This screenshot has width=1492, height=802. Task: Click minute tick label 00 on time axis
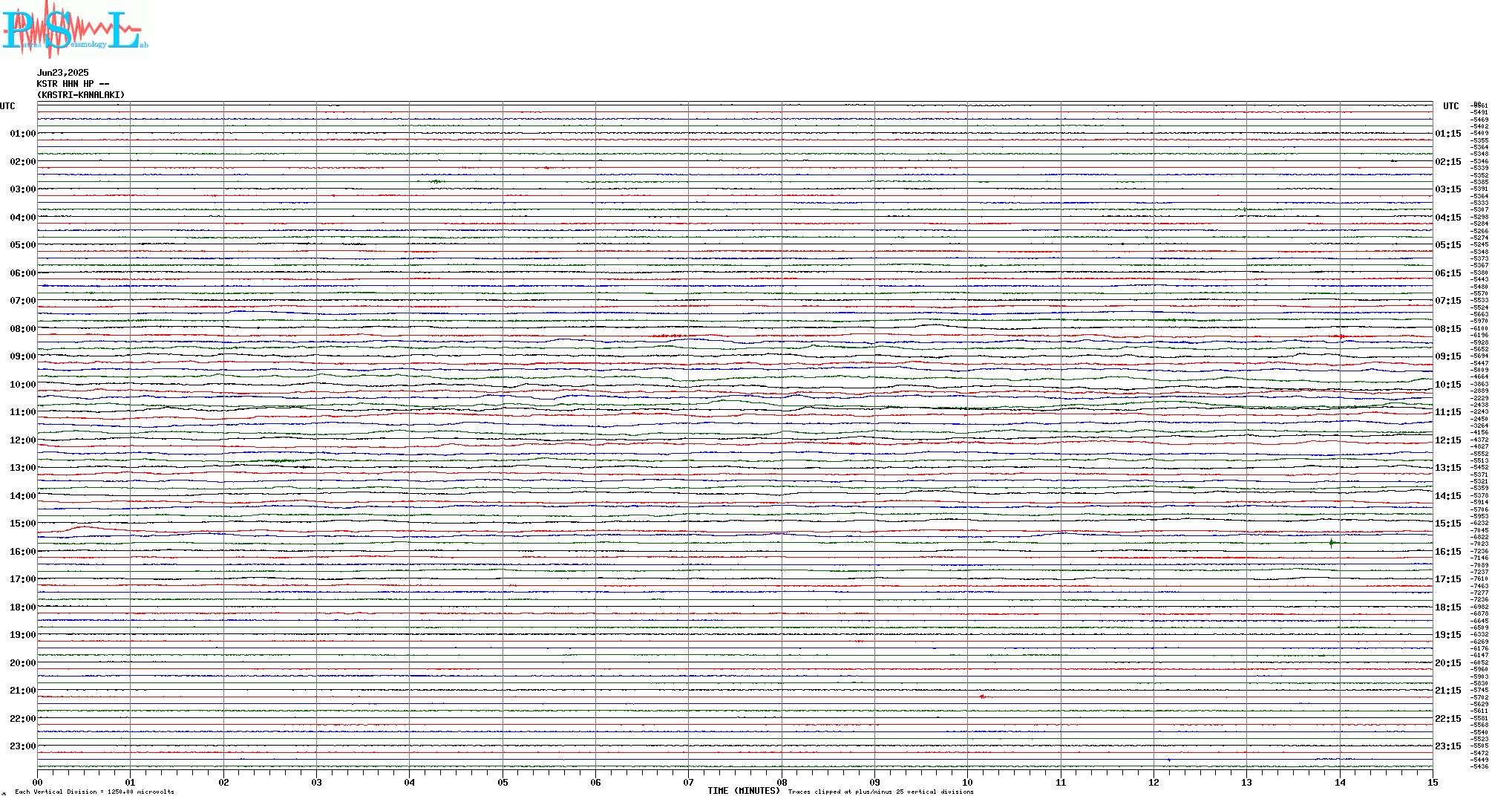click(x=37, y=782)
